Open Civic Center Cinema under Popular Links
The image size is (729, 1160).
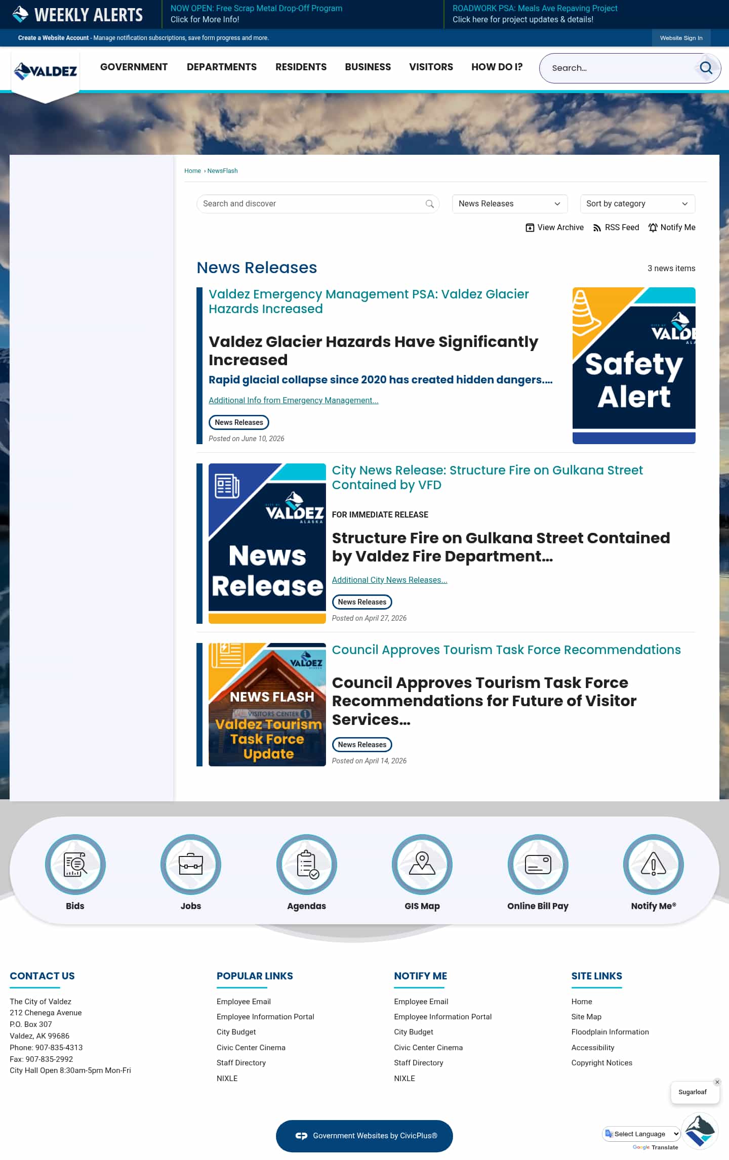coord(251,1048)
